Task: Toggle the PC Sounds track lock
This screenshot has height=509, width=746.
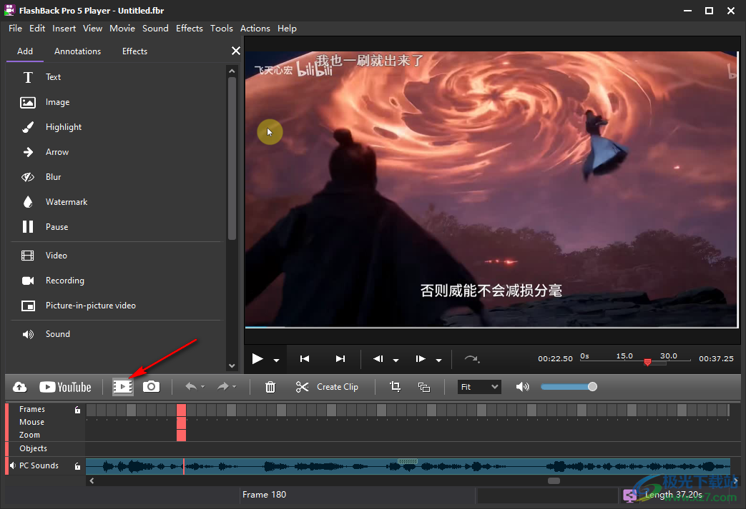Action: click(x=77, y=466)
